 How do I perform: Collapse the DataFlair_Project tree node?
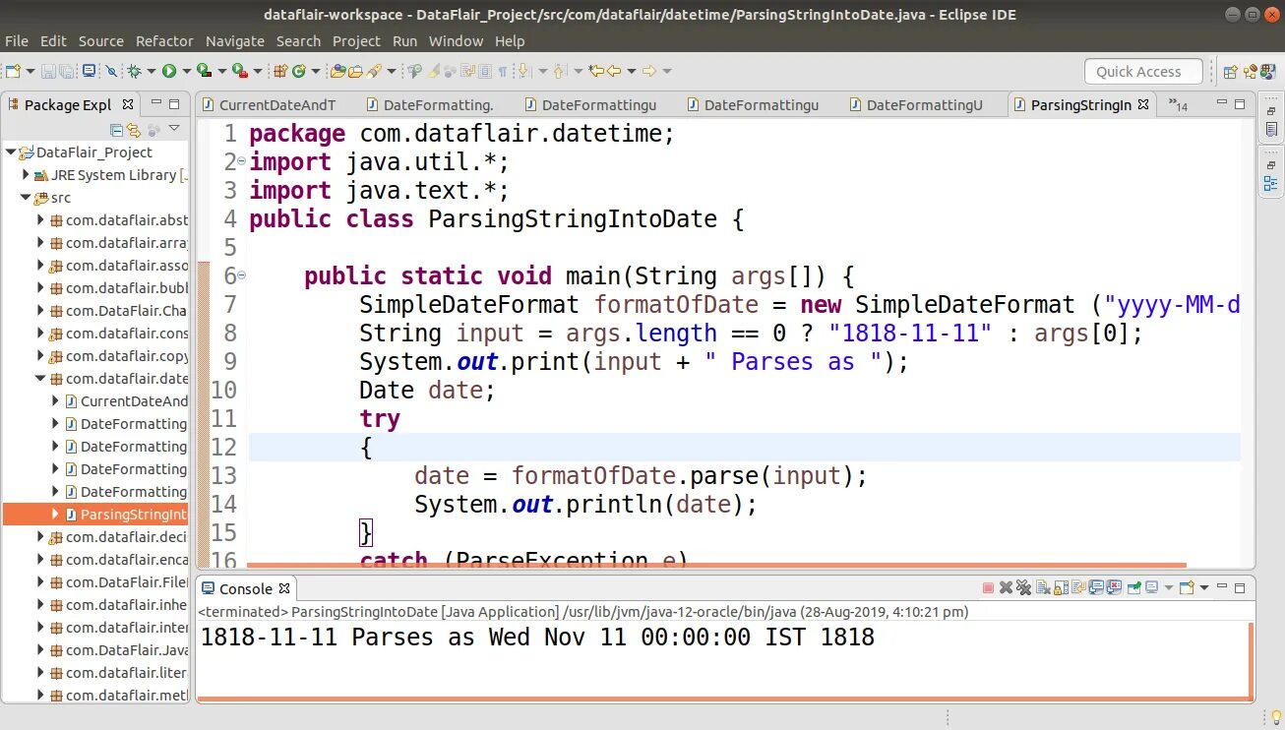click(x=11, y=152)
